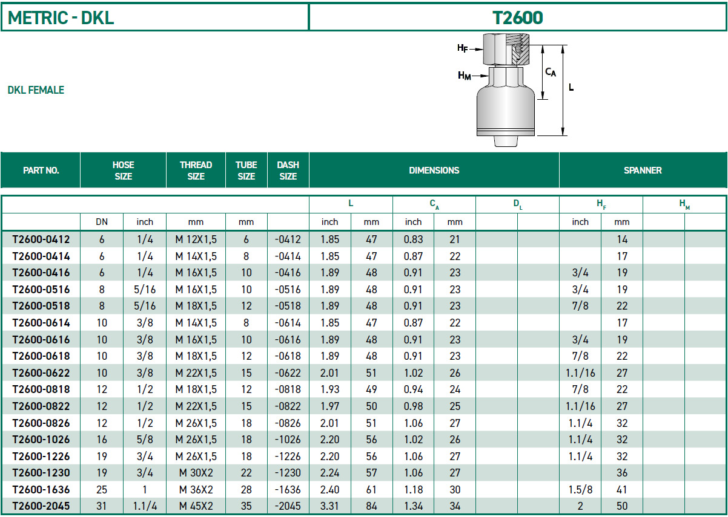Select thread size M 45X2
This screenshot has width=728, height=517.
196,506
